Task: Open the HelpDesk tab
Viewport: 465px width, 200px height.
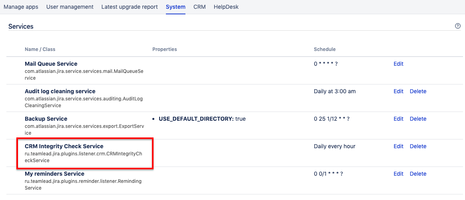Action: 226,7
